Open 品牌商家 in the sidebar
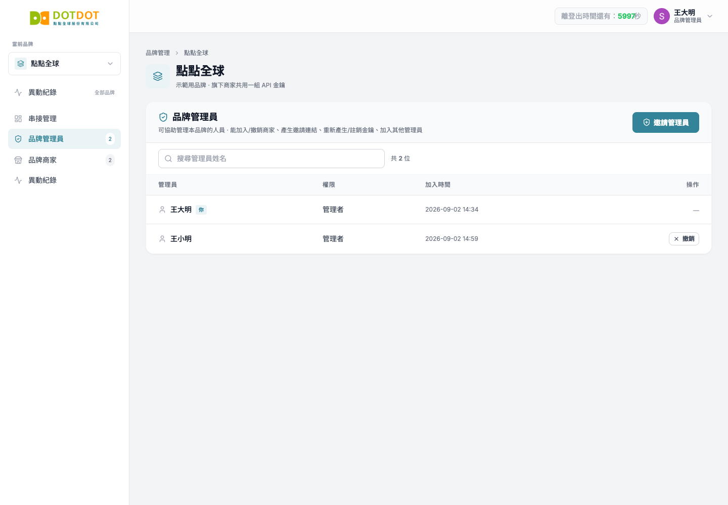Image resolution: width=728 pixels, height=505 pixels. (64, 160)
